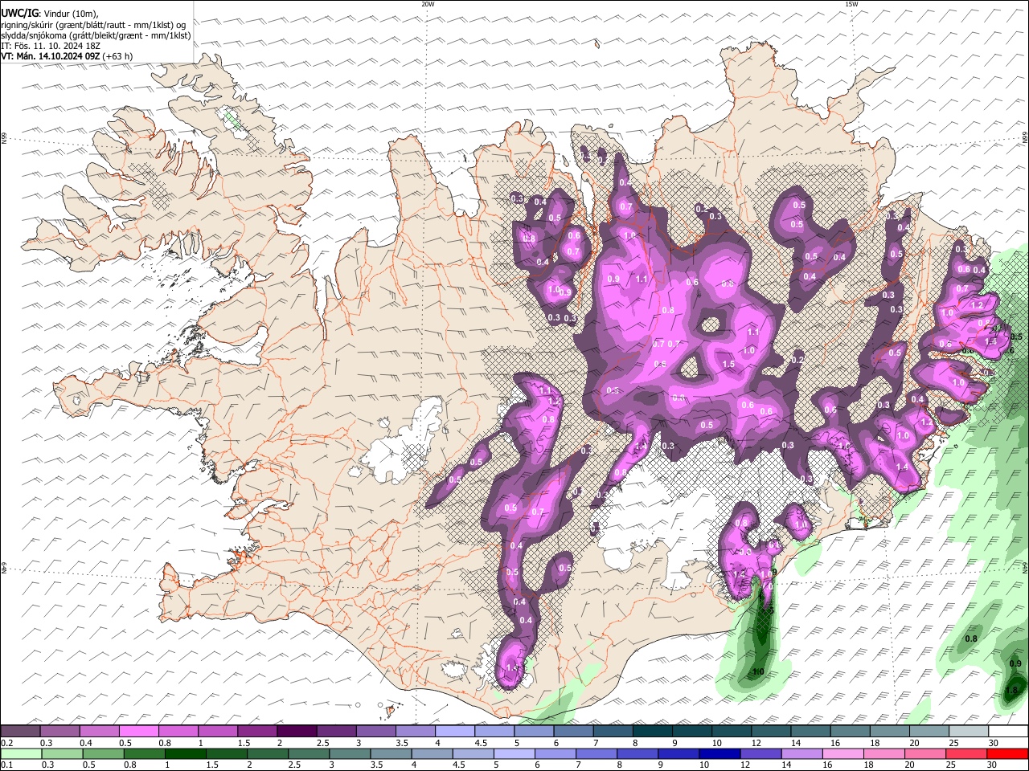Click the grey-blue 4–4.5 swatch on the rain scale
Image resolution: width=1029 pixels, height=771 pixels.
[x=433, y=753]
